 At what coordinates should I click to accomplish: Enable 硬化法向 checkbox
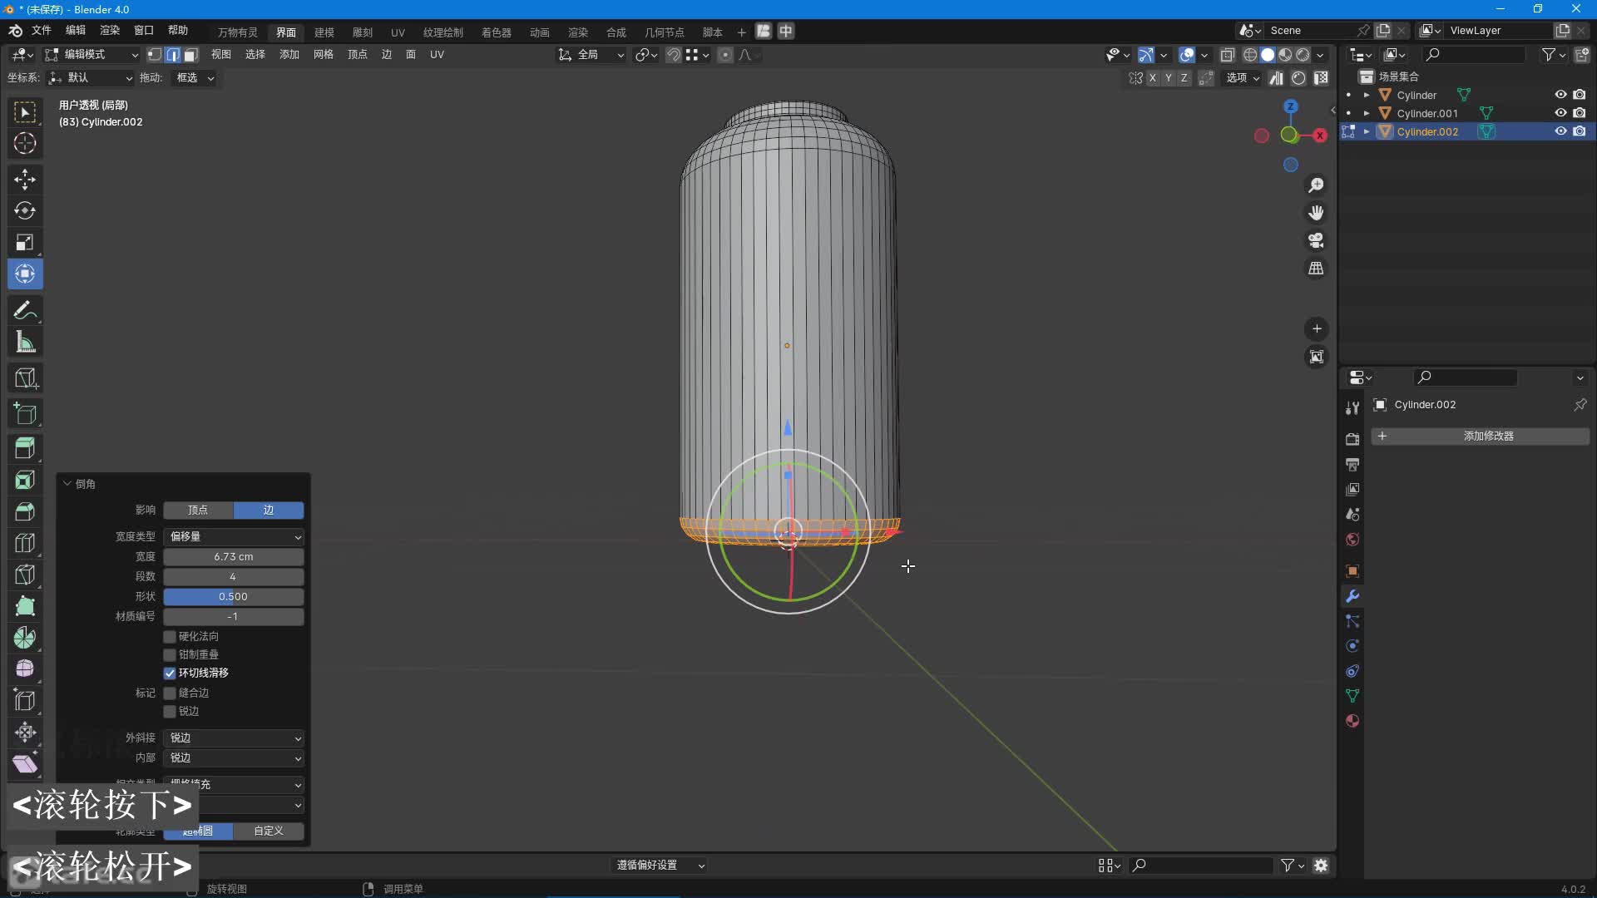pyautogui.click(x=170, y=637)
